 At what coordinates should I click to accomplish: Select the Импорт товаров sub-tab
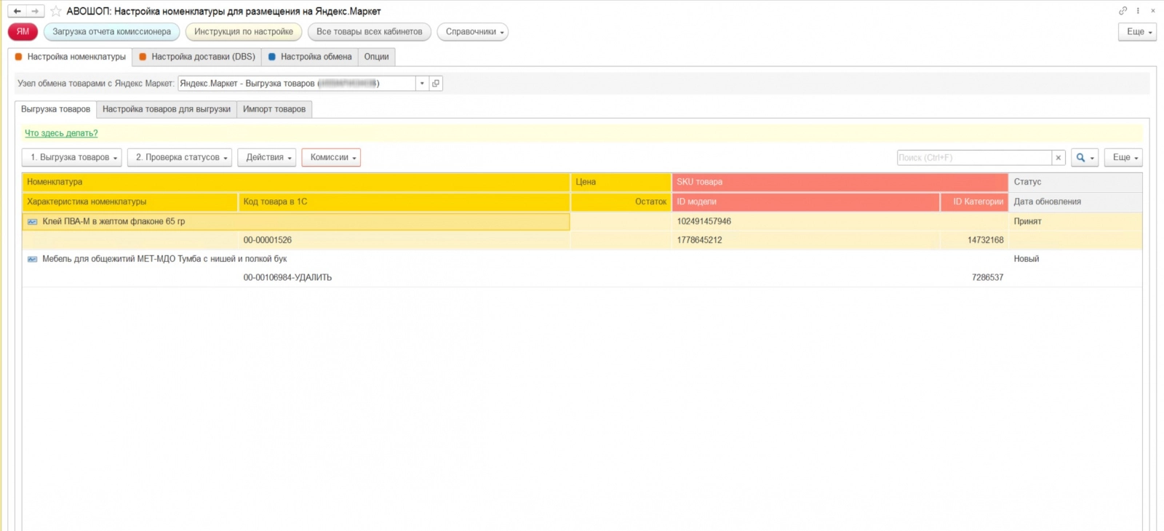(x=274, y=109)
